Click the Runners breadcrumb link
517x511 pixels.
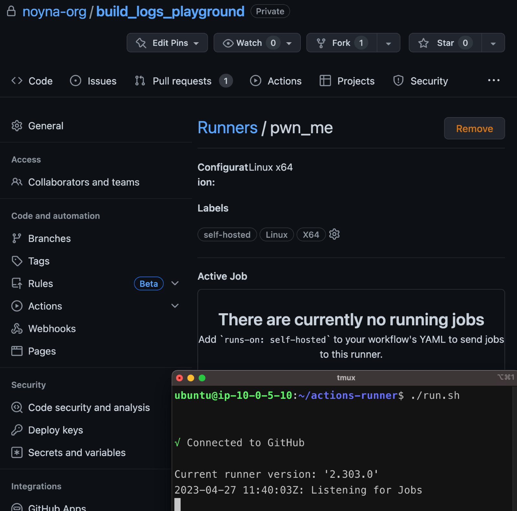(227, 128)
